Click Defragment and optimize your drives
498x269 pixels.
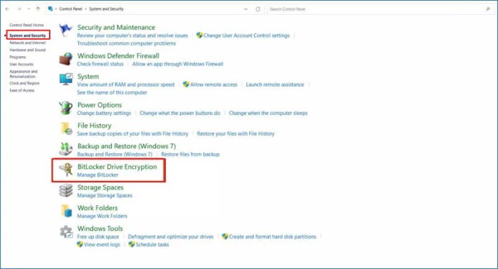(x=171, y=236)
